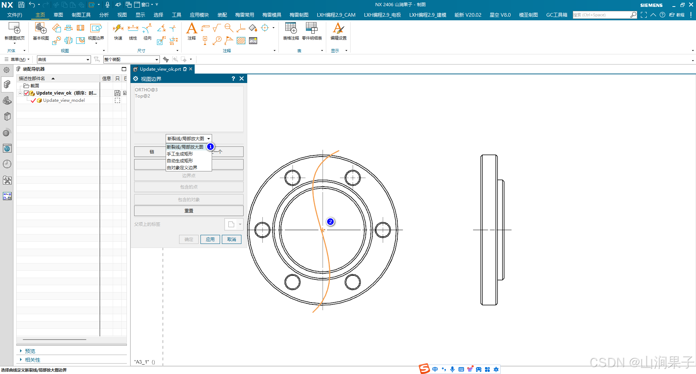Select the 截面 folder in navigator
Viewport: 696px width, 374px height.
(x=32, y=86)
